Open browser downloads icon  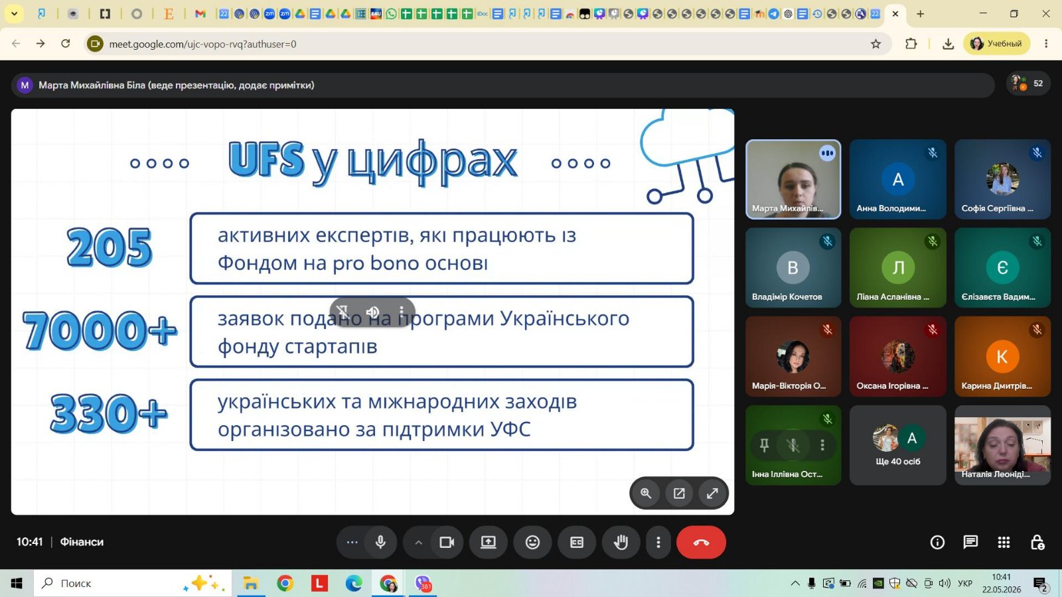948,44
